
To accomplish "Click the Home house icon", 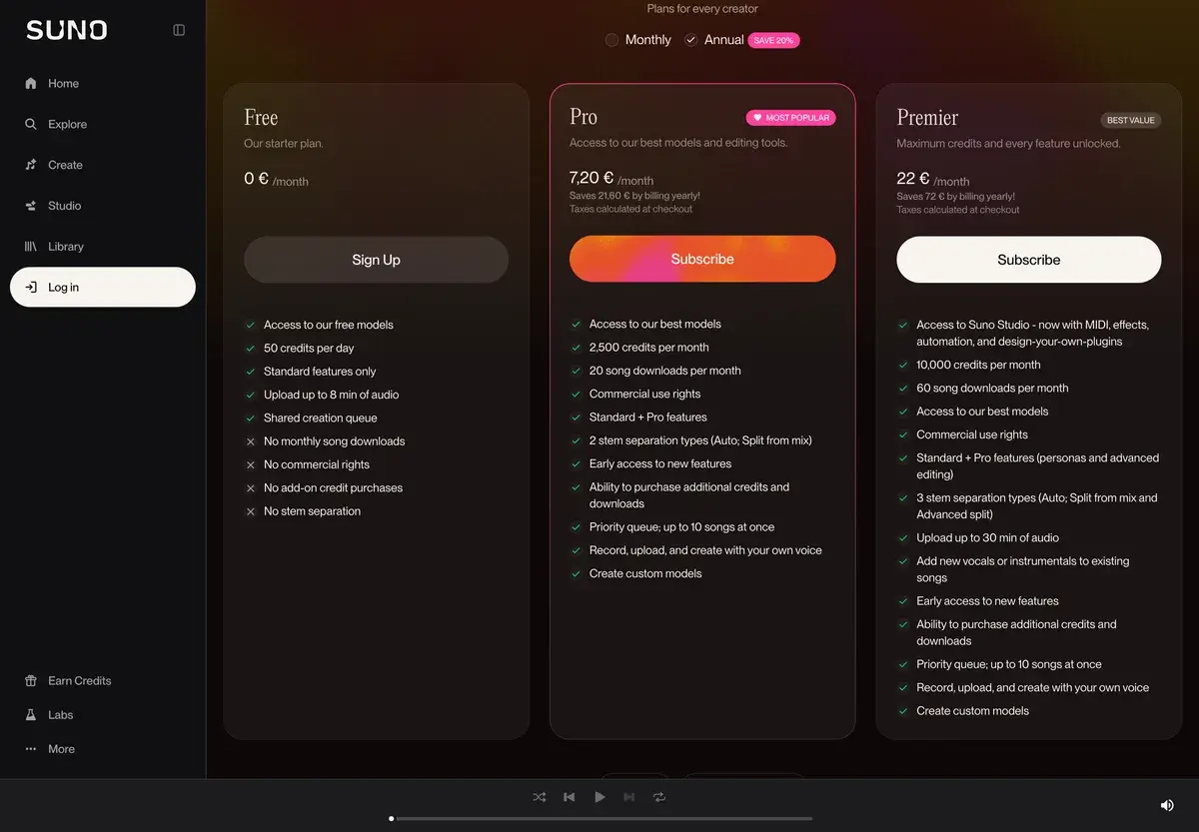I will [x=30, y=84].
